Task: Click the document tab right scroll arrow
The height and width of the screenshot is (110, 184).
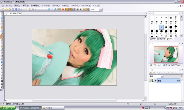Action: tap(144, 13)
